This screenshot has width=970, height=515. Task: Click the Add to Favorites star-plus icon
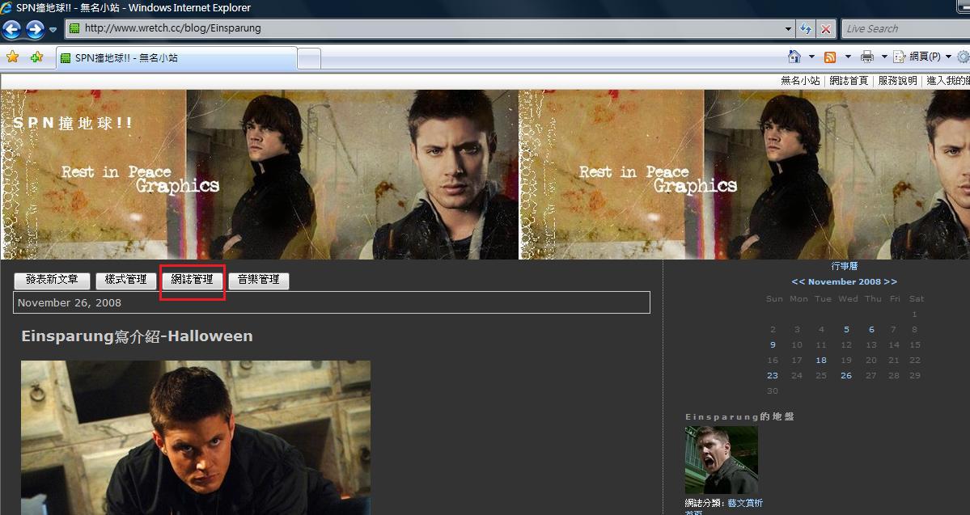[37, 57]
